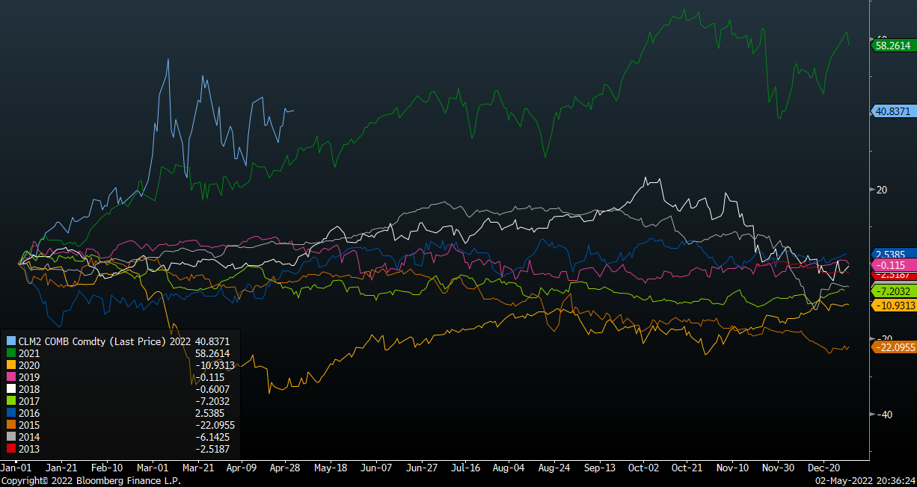The width and height of the screenshot is (917, 487).
Task: Select the '2013' legend row label
Action: pos(28,449)
